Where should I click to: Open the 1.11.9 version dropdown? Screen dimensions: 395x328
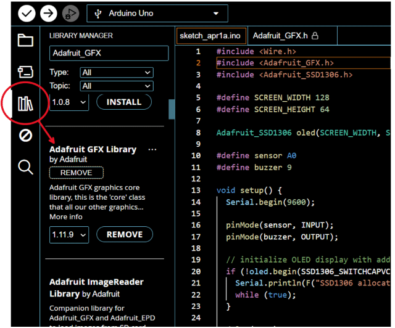(69, 235)
